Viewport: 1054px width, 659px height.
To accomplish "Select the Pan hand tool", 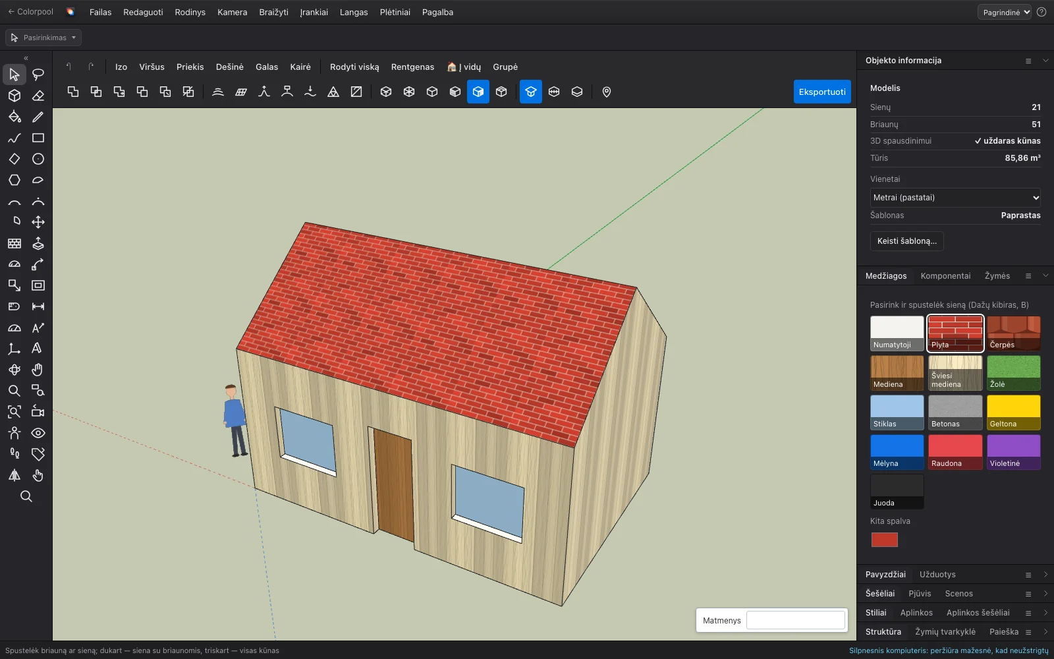I will coord(38,370).
